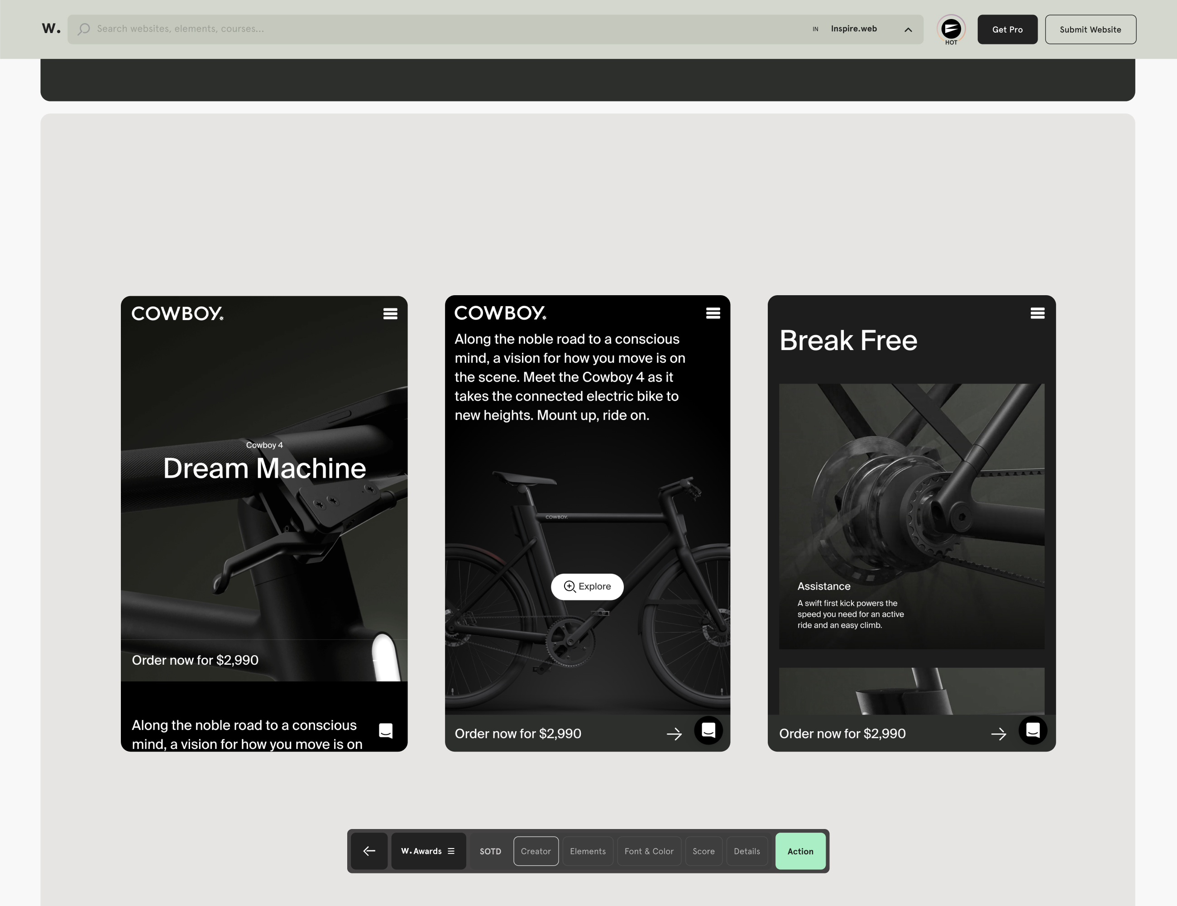Select the SOTD tab
This screenshot has width=1177, height=906.
[x=490, y=851]
